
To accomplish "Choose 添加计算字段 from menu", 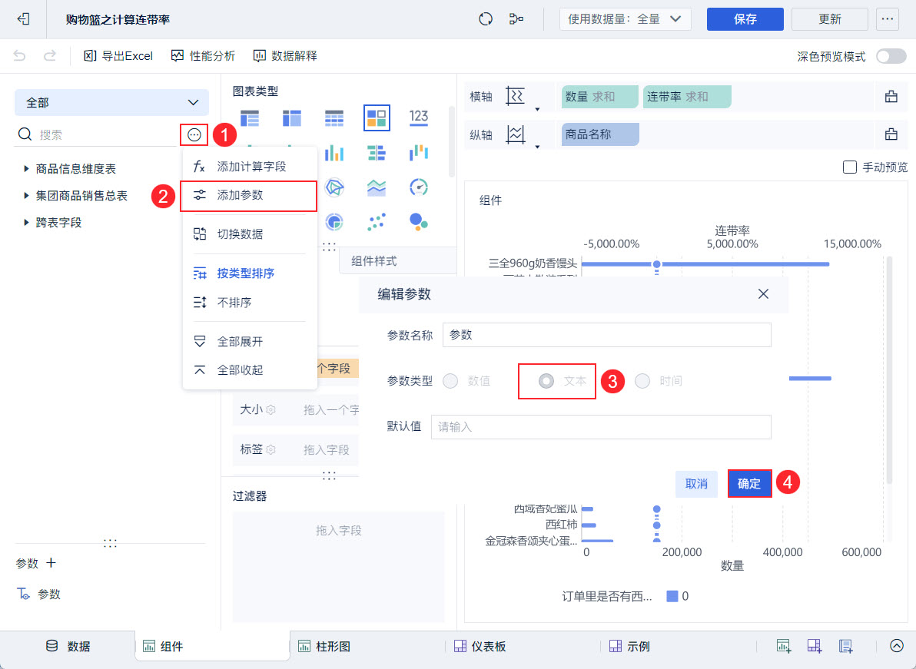I will click(250, 167).
